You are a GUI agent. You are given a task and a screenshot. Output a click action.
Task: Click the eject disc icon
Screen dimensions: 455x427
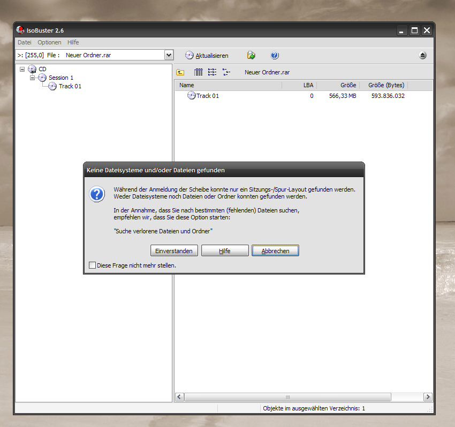pos(422,55)
